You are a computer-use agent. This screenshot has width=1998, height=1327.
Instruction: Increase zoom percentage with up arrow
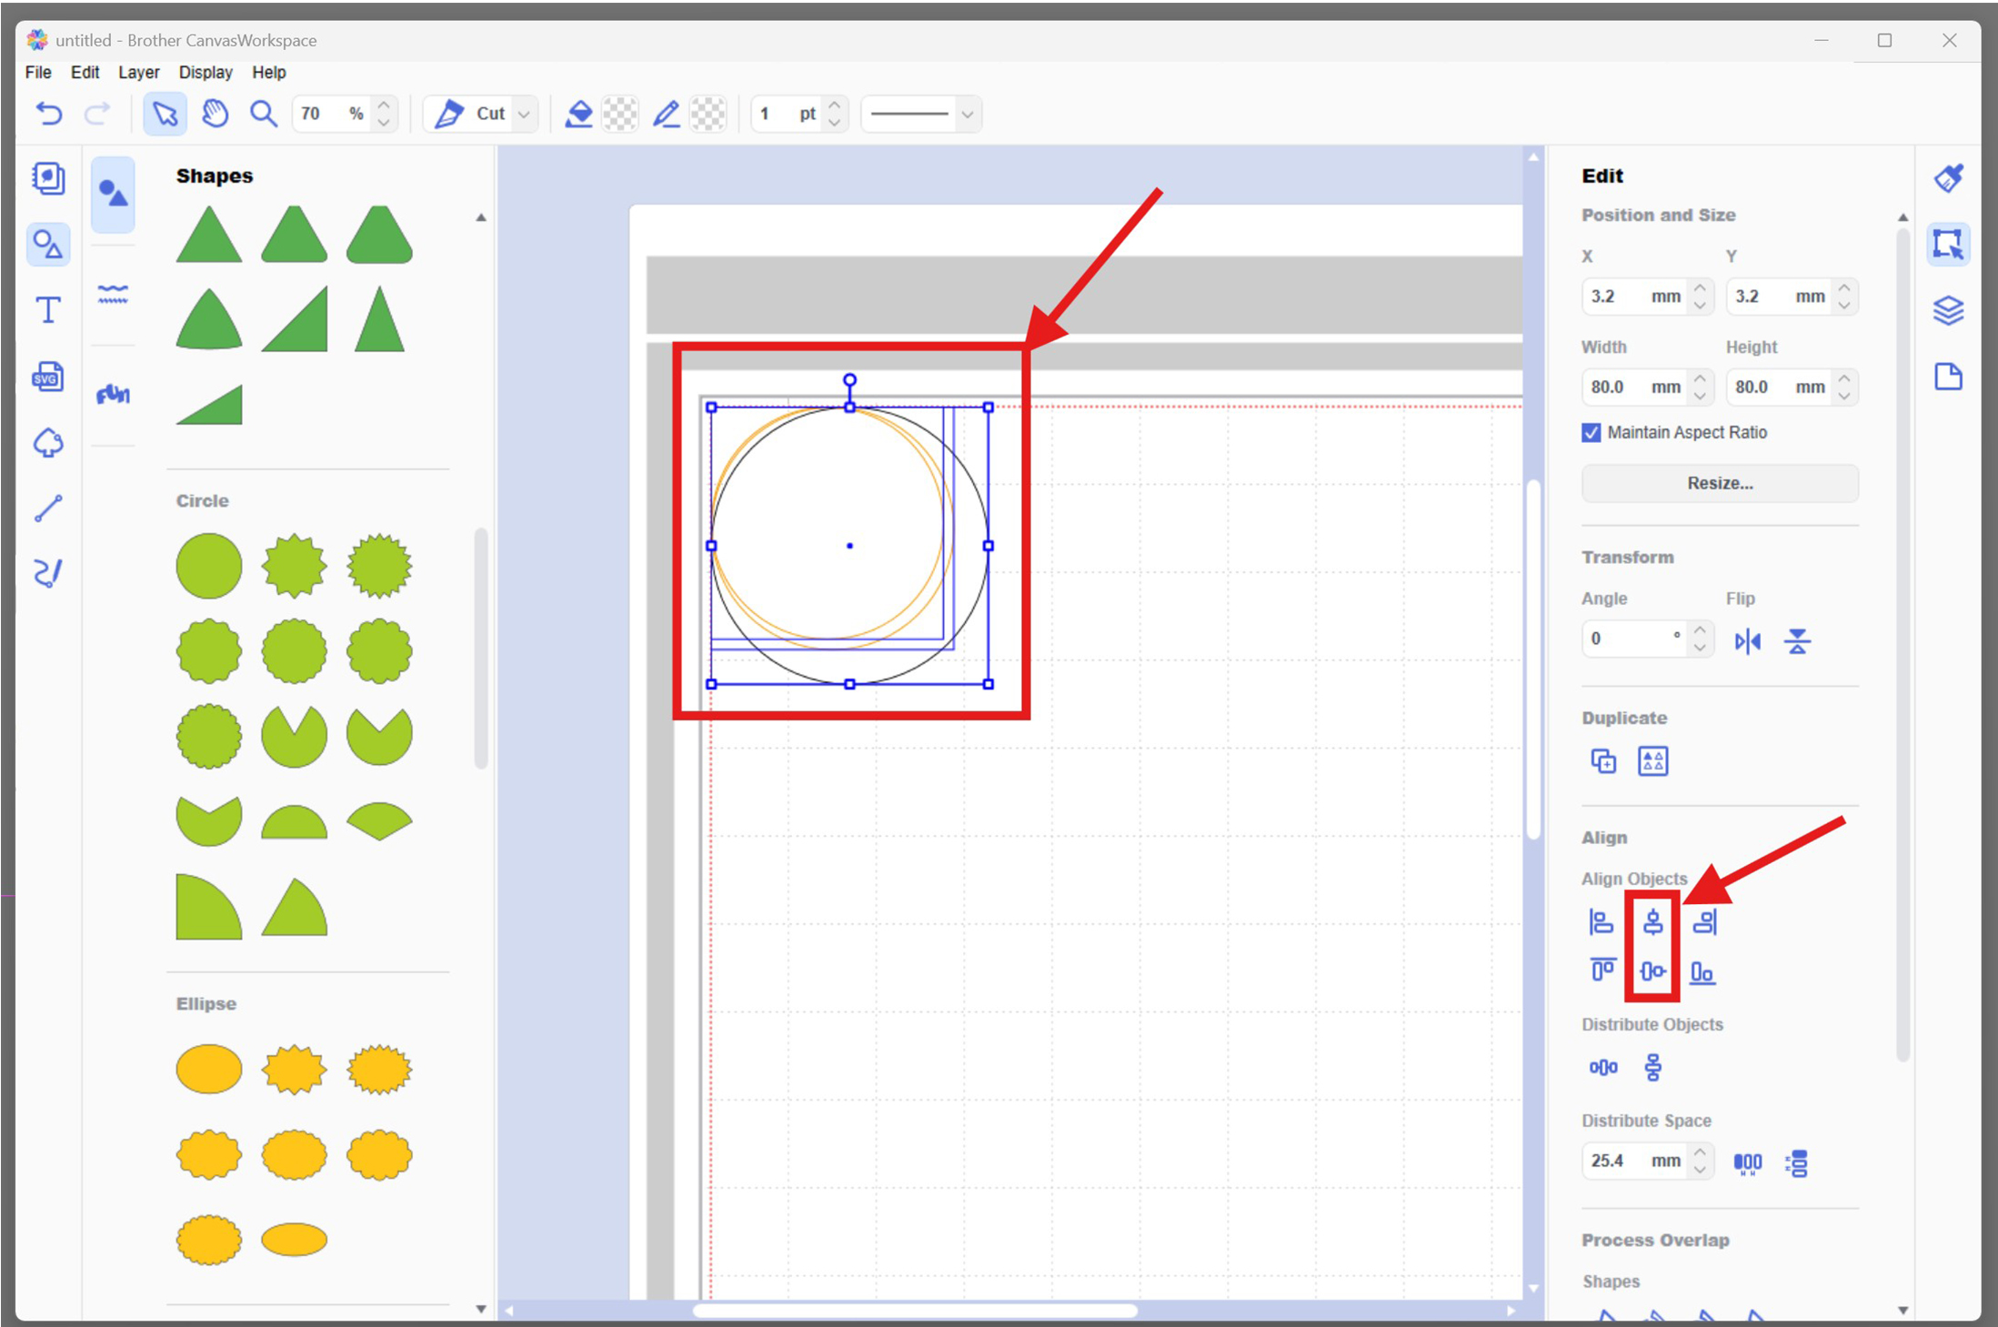click(384, 105)
